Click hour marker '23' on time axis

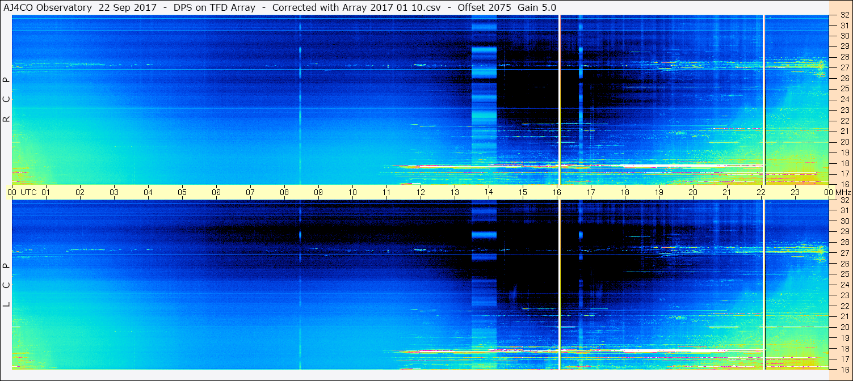pyautogui.click(x=795, y=192)
